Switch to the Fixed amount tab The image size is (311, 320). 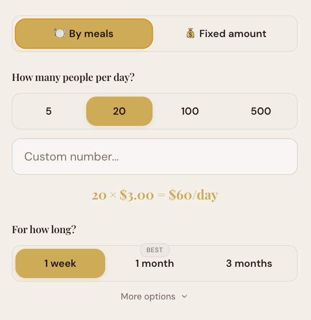225,34
